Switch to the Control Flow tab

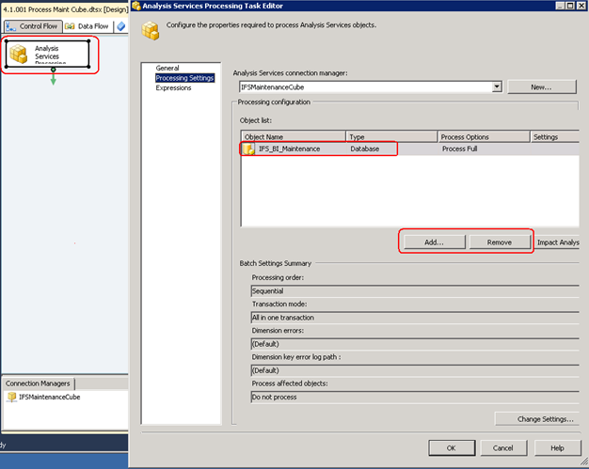click(33, 26)
